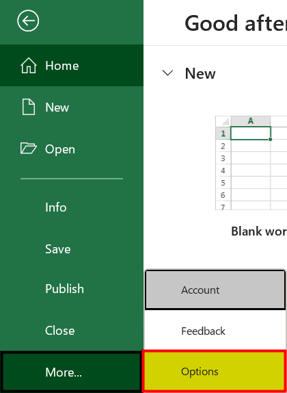Click the Blank workbook thumbnail
The width and height of the screenshot is (287, 393).
point(251,163)
